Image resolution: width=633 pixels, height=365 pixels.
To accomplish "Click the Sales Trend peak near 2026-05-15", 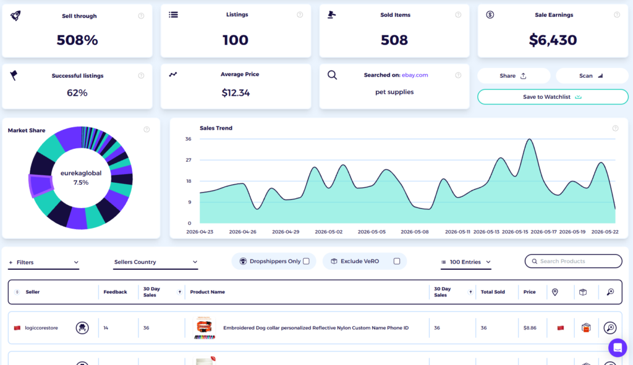I will pyautogui.click(x=529, y=140).
